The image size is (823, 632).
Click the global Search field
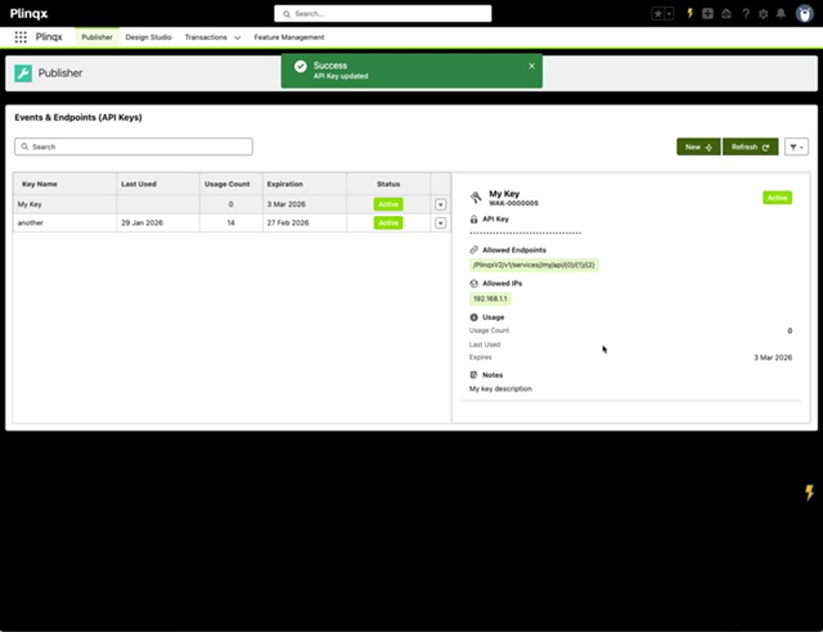pos(383,13)
